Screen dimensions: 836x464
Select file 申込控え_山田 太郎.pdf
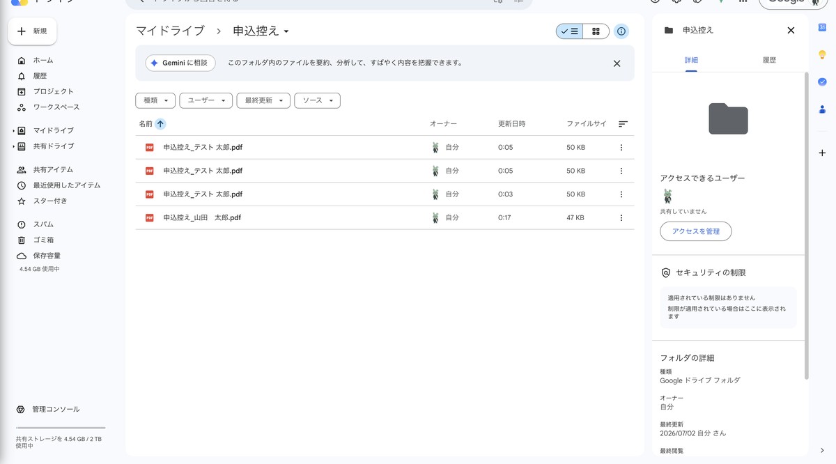tap(385, 218)
